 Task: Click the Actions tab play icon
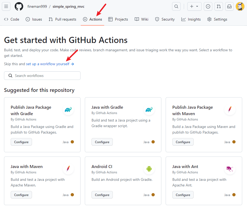tap(85, 19)
